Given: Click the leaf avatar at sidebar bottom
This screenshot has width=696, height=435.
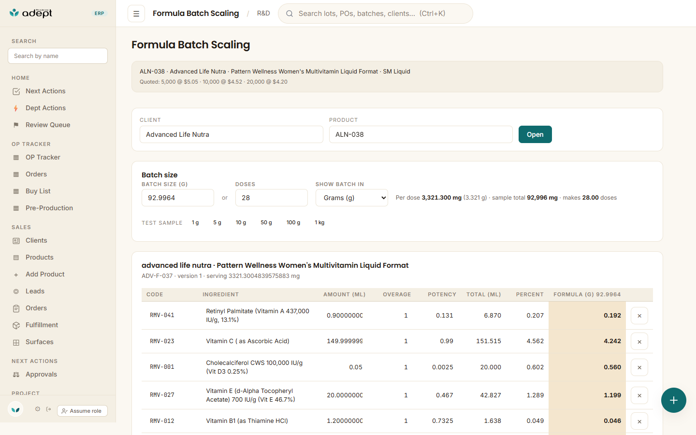Looking at the screenshot, I should click(15, 410).
